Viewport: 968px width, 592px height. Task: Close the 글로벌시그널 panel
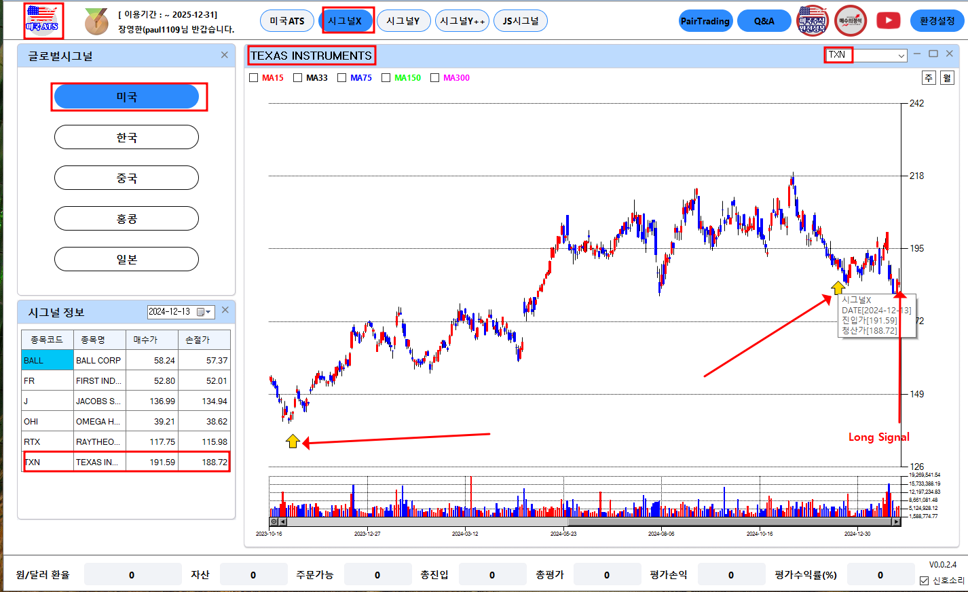225,55
